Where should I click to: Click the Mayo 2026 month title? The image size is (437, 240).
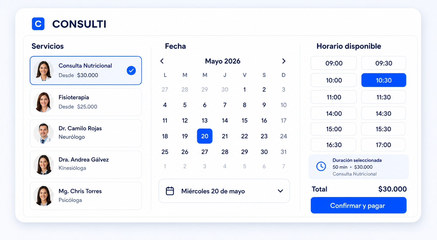tap(223, 61)
